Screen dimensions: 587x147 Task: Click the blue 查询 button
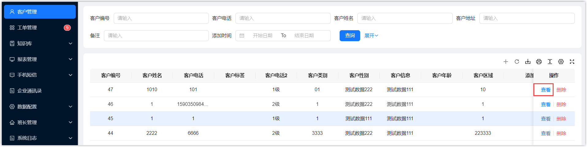[350, 36]
